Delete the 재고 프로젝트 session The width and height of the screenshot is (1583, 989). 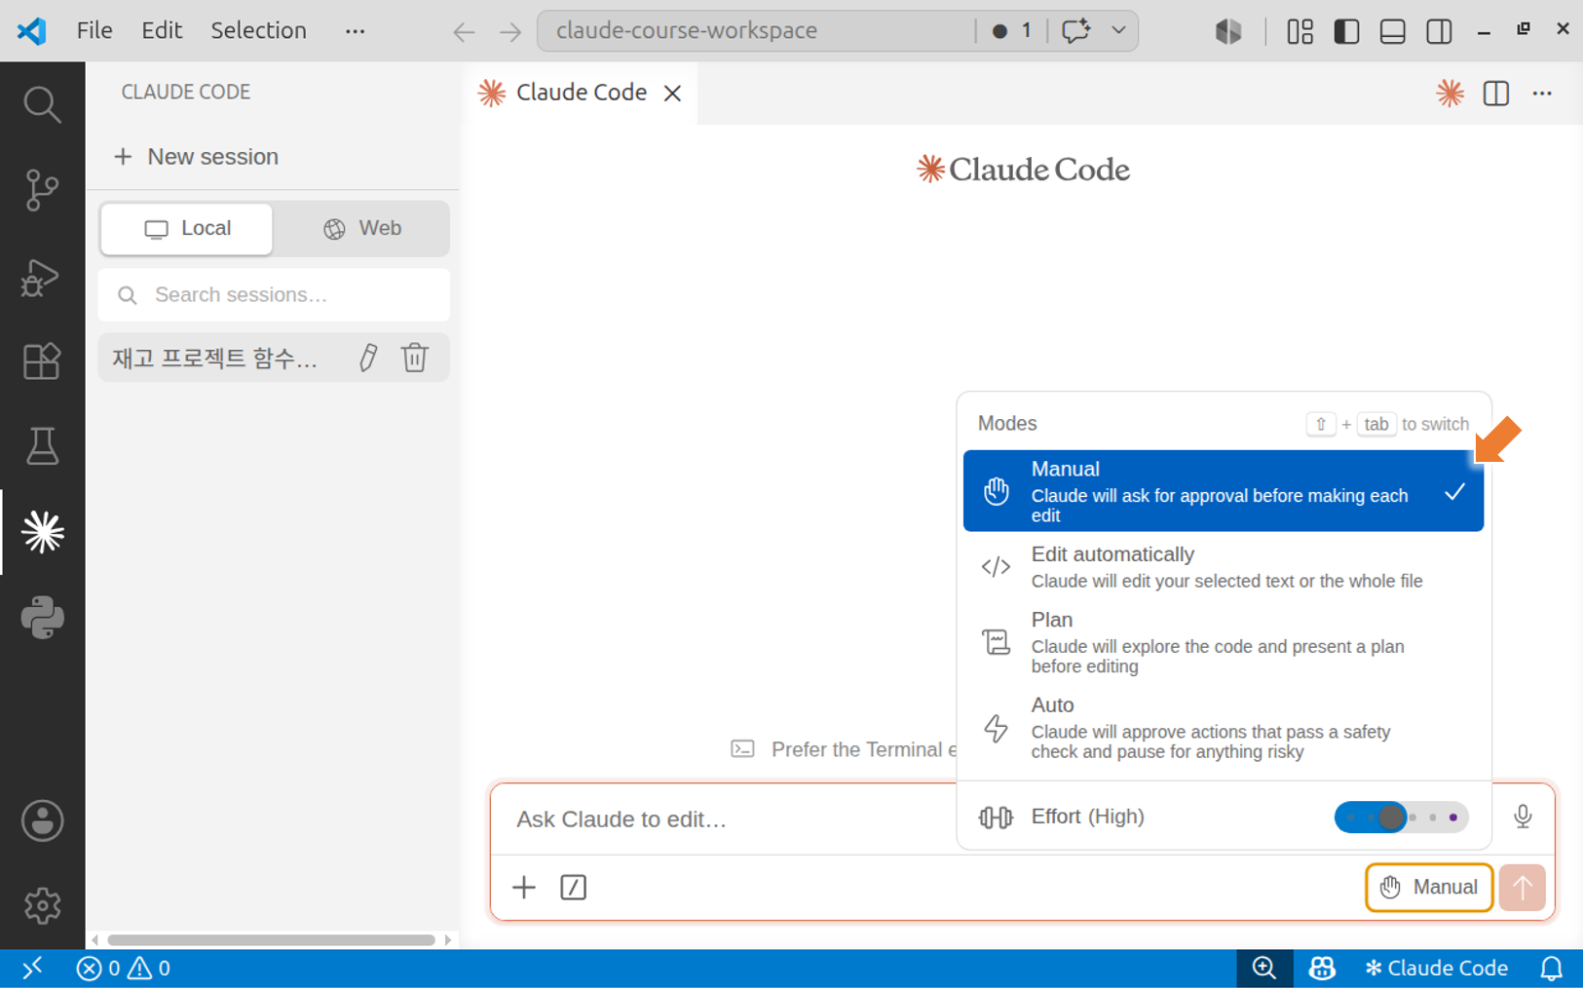(415, 358)
